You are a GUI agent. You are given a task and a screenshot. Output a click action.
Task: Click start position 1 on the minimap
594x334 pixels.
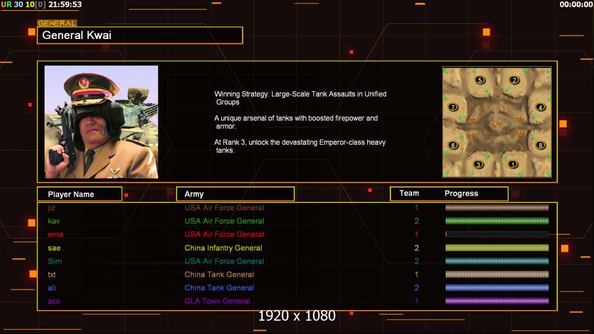(x=513, y=165)
